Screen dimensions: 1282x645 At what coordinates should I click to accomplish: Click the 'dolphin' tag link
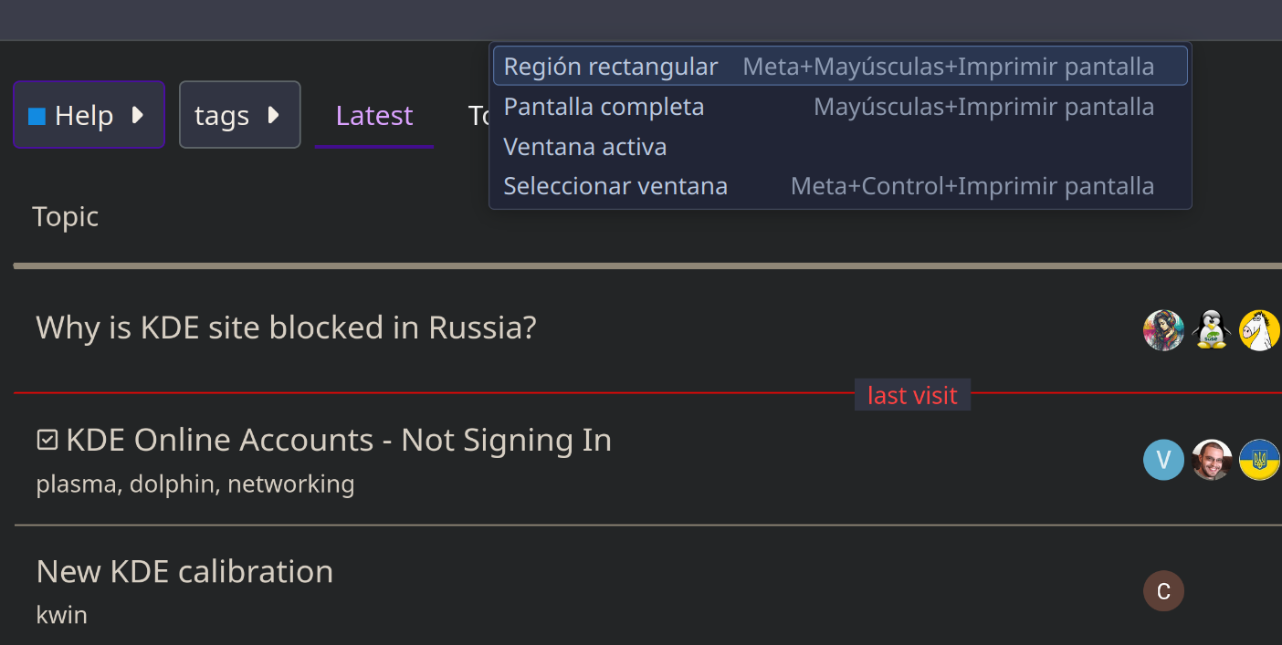(172, 484)
